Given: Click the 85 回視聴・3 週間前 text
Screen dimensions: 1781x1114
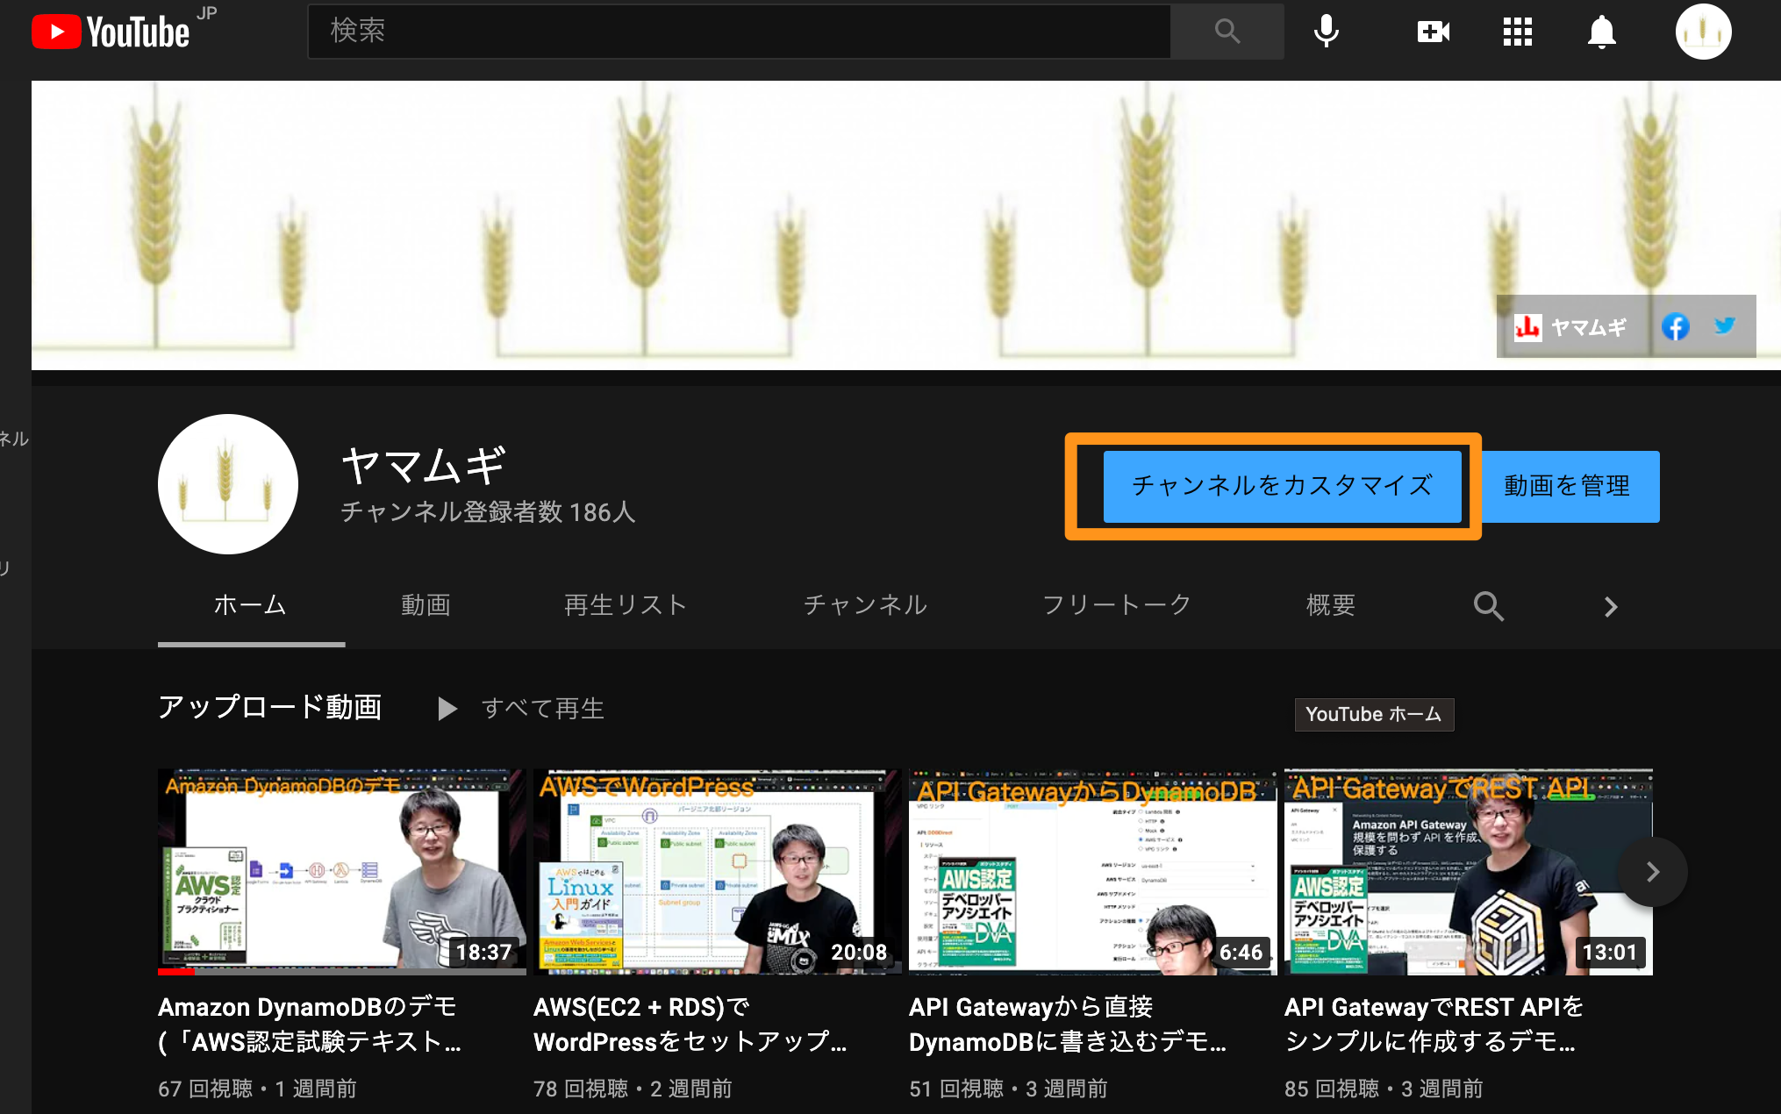Looking at the screenshot, I should pyautogui.click(x=1384, y=1089).
